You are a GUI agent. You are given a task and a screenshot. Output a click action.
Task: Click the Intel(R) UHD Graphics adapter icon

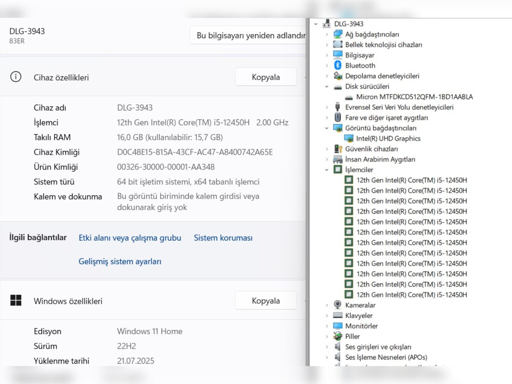point(349,139)
